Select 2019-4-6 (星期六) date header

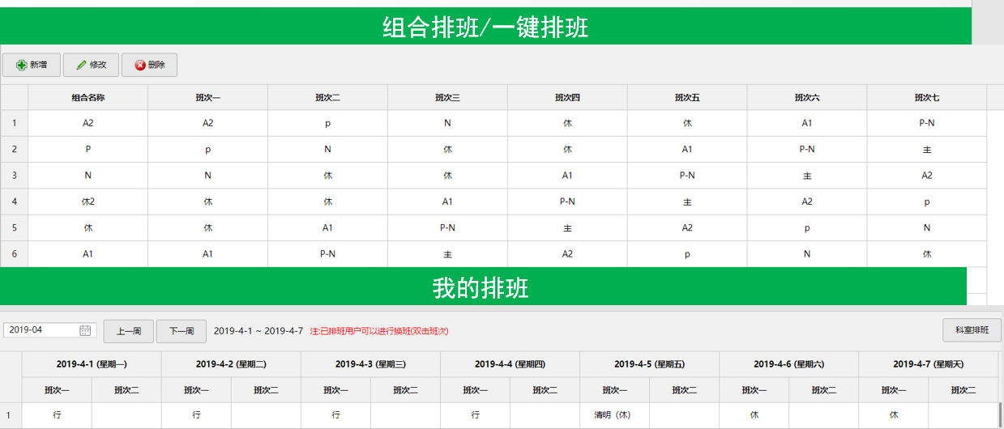(x=789, y=364)
